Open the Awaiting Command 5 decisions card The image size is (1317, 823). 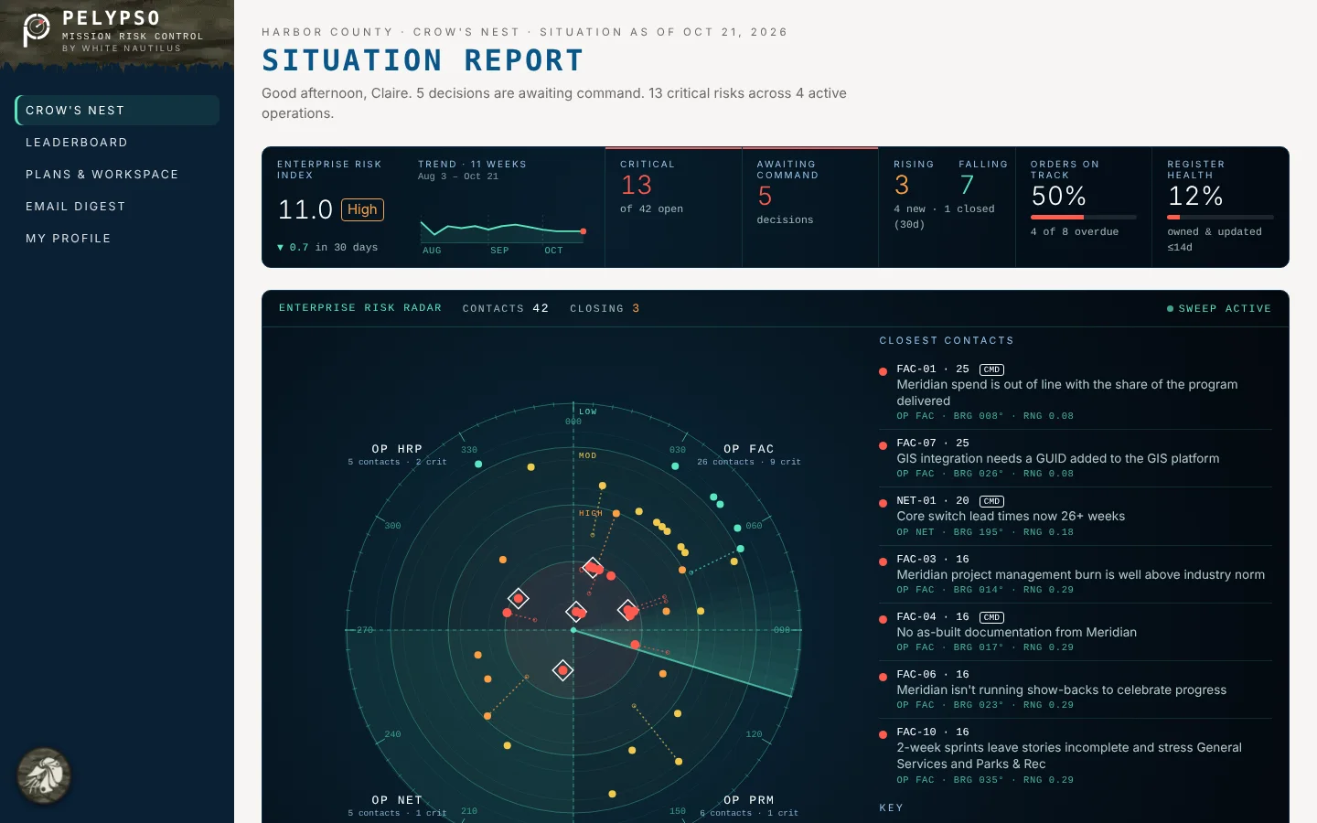click(x=810, y=207)
